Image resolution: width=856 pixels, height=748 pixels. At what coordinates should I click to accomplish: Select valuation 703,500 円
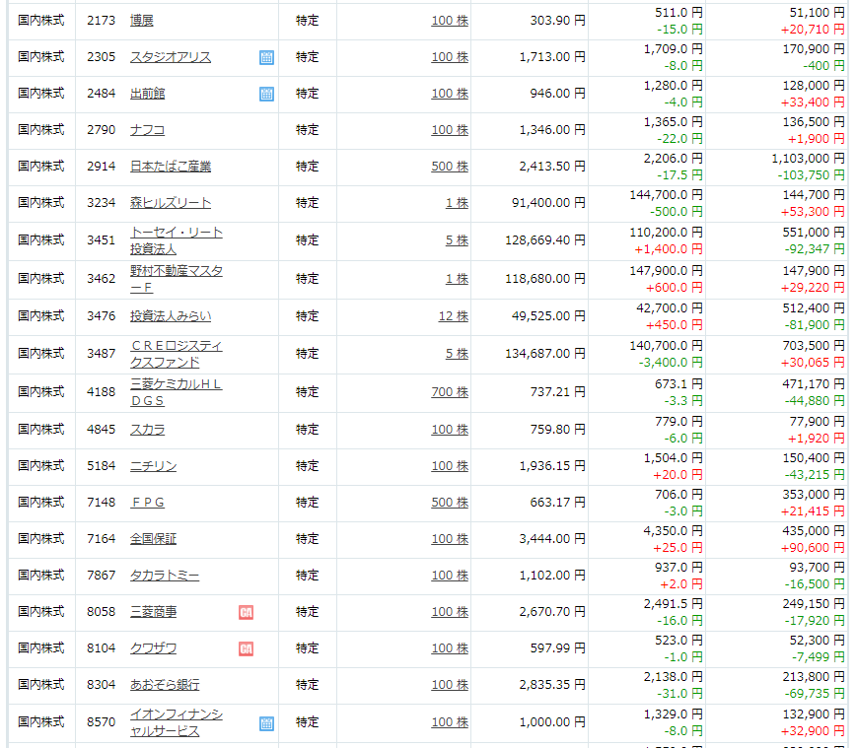click(x=814, y=347)
